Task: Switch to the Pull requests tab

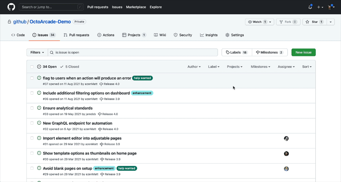Action: point(76,35)
